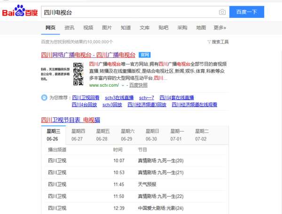
Task: Open camera image search icon
Action: click(x=222, y=12)
